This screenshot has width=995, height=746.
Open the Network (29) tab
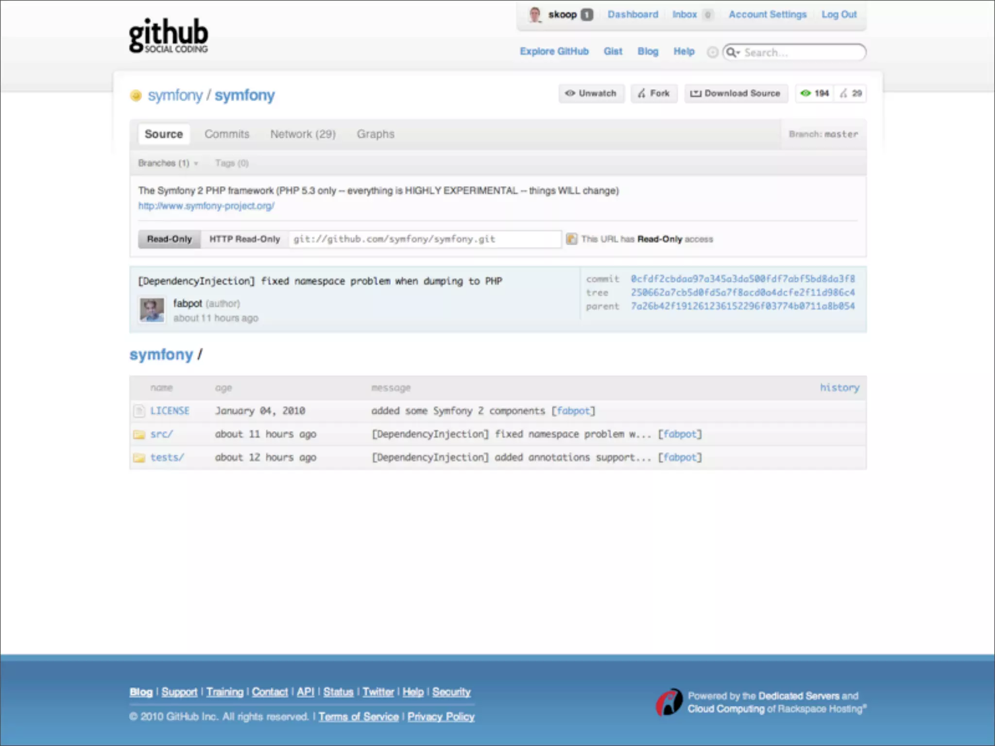(303, 134)
